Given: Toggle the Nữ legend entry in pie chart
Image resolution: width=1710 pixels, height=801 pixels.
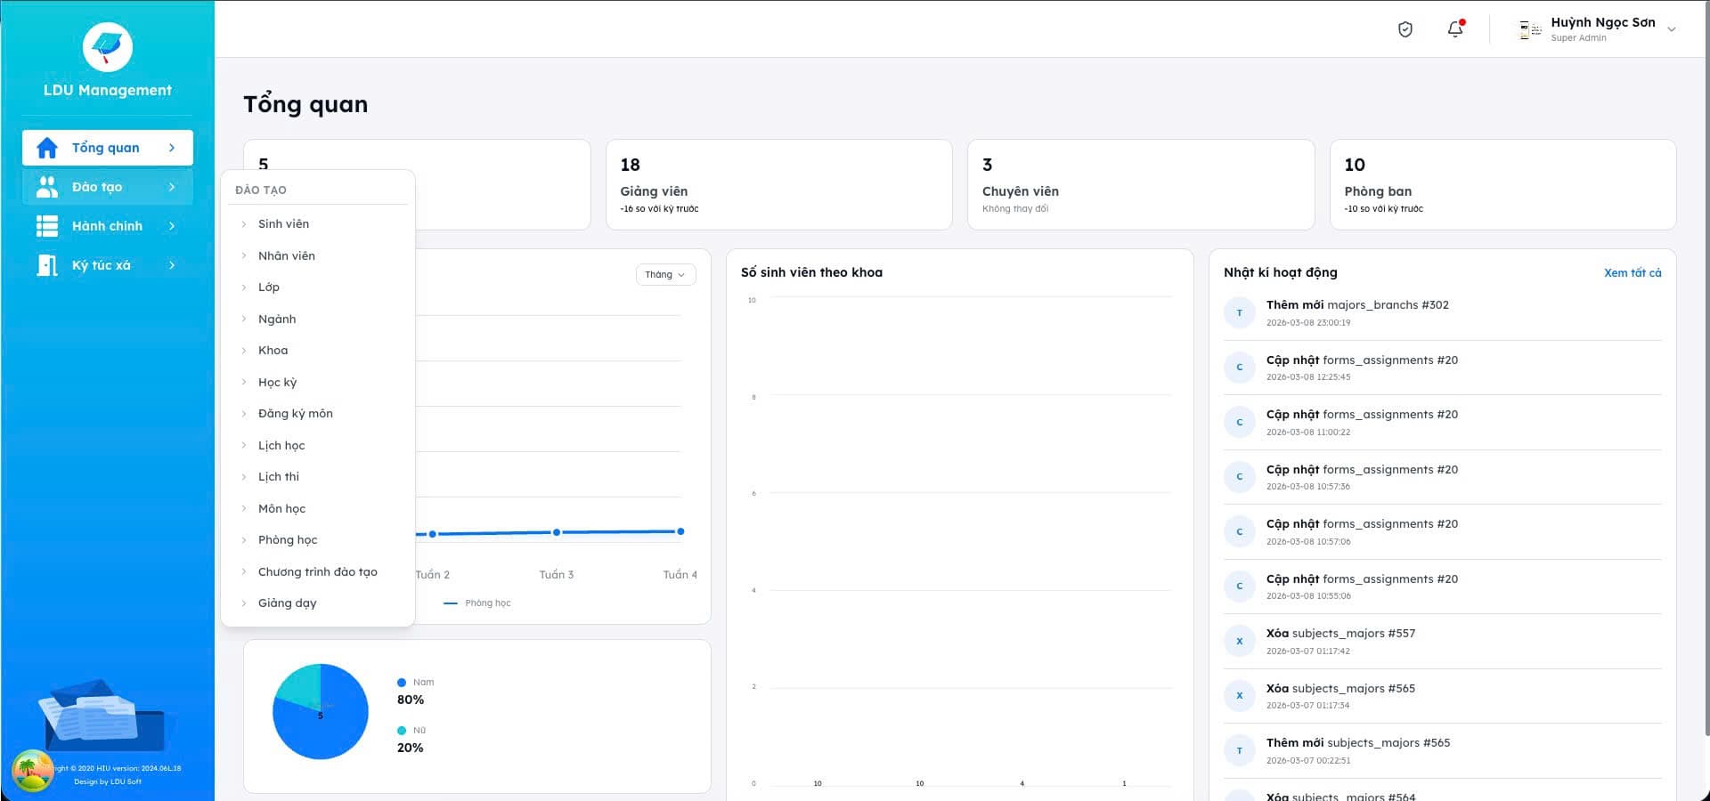Looking at the screenshot, I should pos(411,731).
